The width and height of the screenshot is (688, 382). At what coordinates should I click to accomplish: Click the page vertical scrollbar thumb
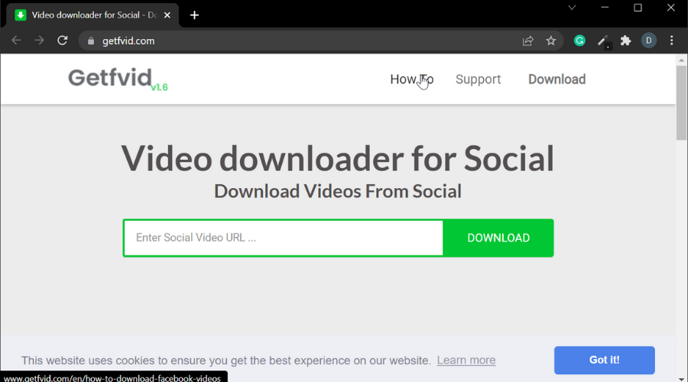tap(681, 103)
